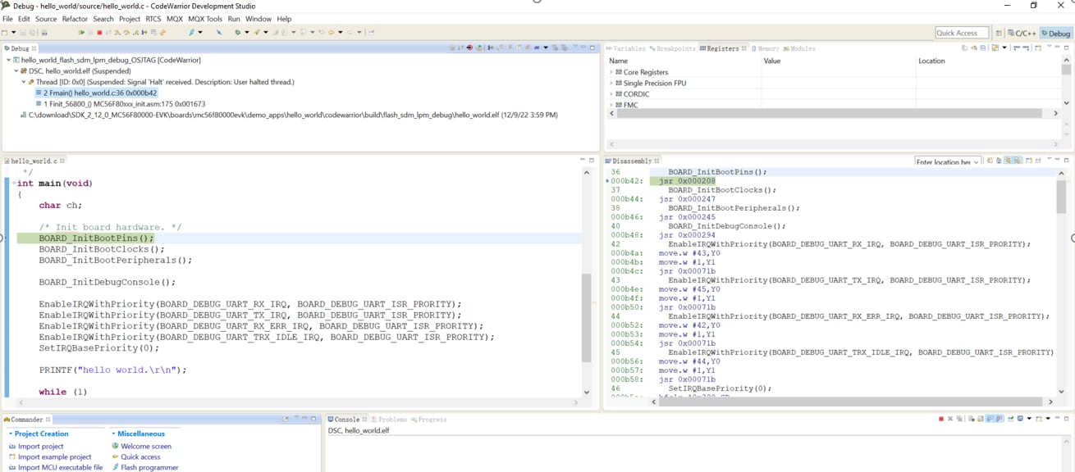Click the Import example project link
The height and width of the screenshot is (472, 1075).
[54, 456]
